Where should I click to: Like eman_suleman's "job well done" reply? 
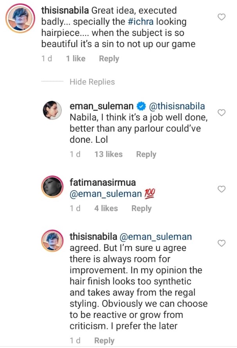click(x=221, y=113)
